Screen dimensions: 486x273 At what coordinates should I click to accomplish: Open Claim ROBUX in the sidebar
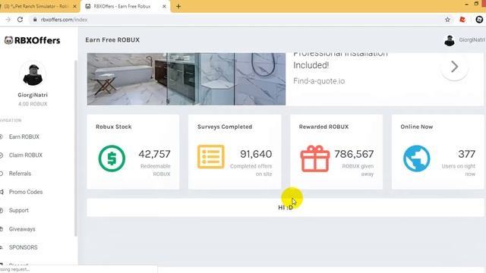pyautogui.click(x=25, y=155)
